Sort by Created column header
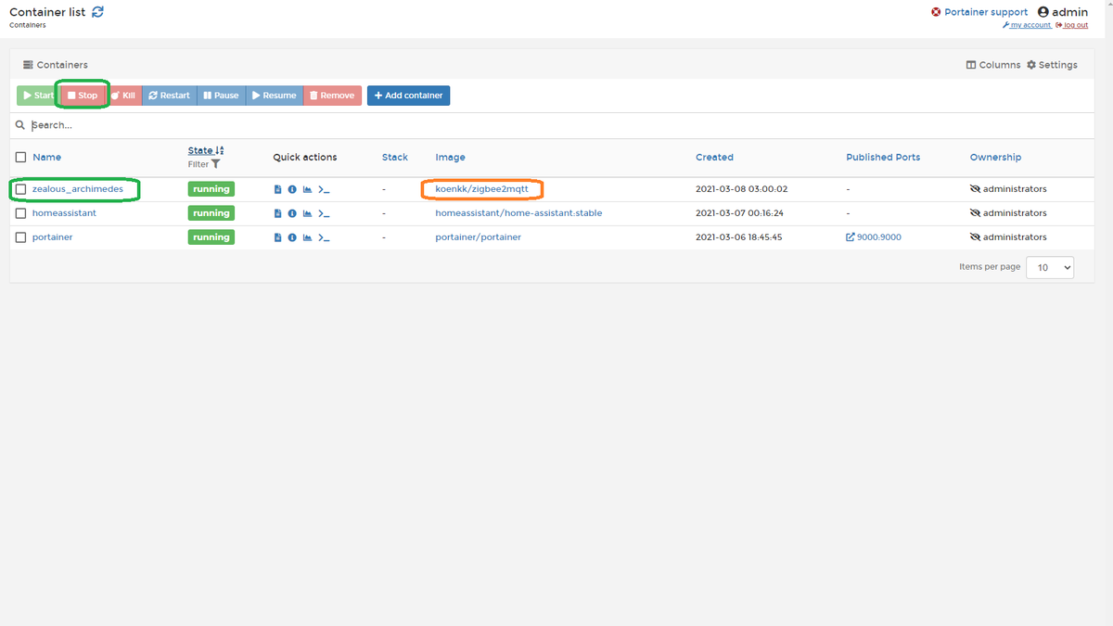Screen dimensions: 1113x626 tap(714, 158)
